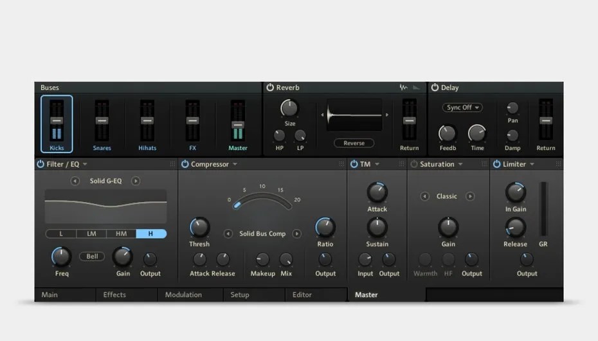
Task: Click next Saturation Classic type arrow
Action: point(470,196)
